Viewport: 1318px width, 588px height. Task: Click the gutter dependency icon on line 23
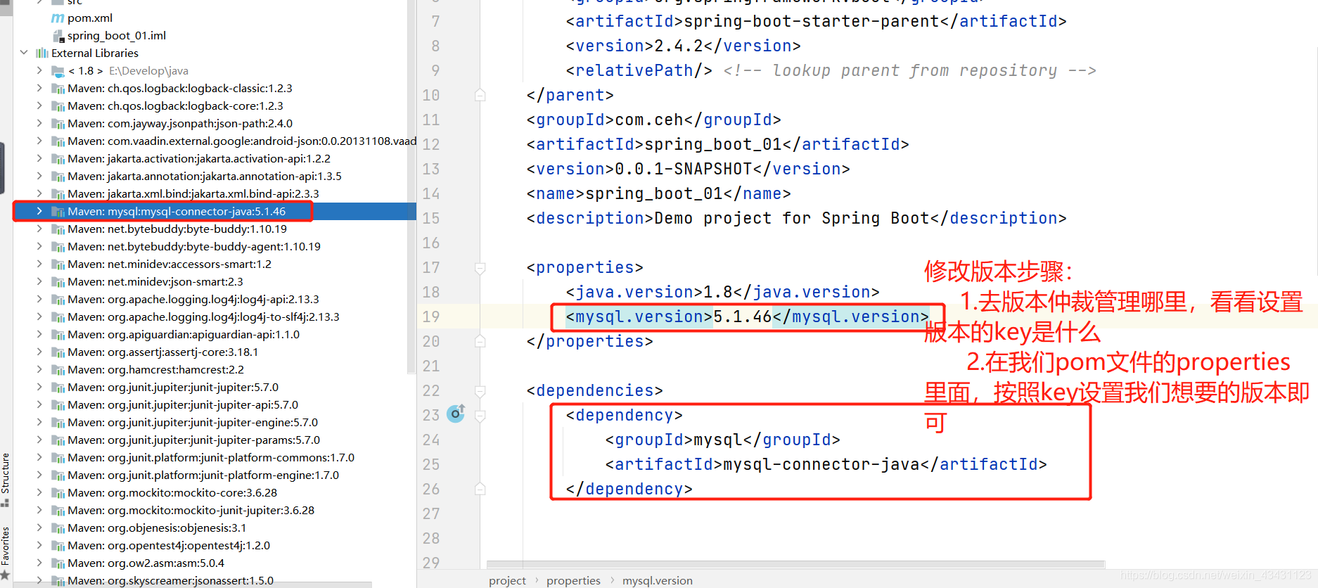(x=456, y=413)
